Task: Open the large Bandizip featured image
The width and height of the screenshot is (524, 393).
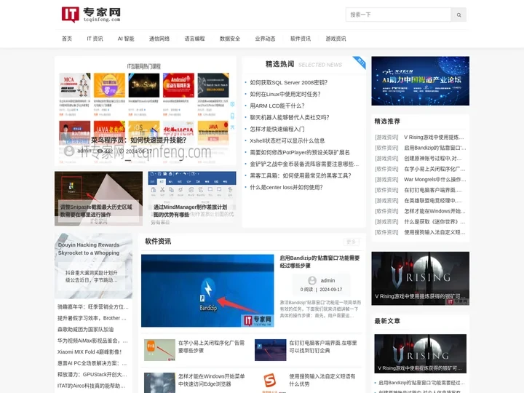Action: tap(207, 290)
